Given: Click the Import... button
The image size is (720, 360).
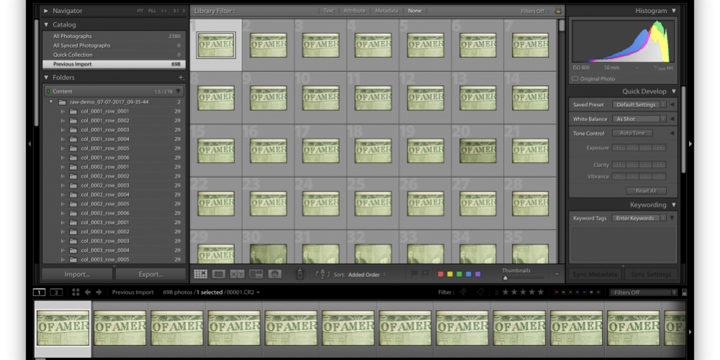Looking at the screenshot, I should click(77, 274).
